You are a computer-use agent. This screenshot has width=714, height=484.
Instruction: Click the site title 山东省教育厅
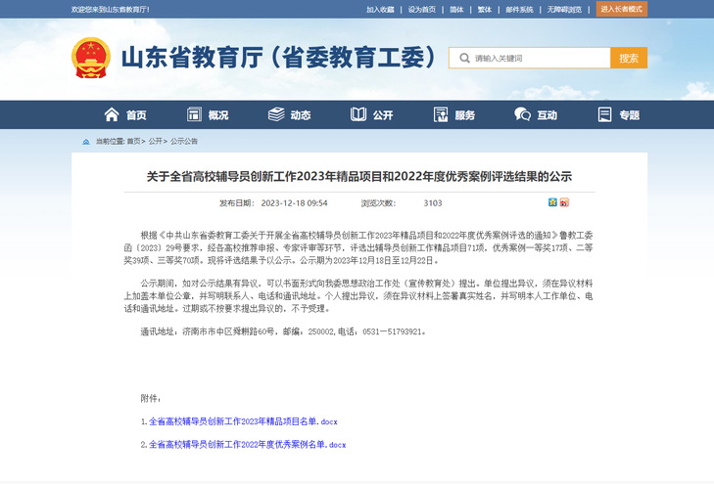coord(279,58)
